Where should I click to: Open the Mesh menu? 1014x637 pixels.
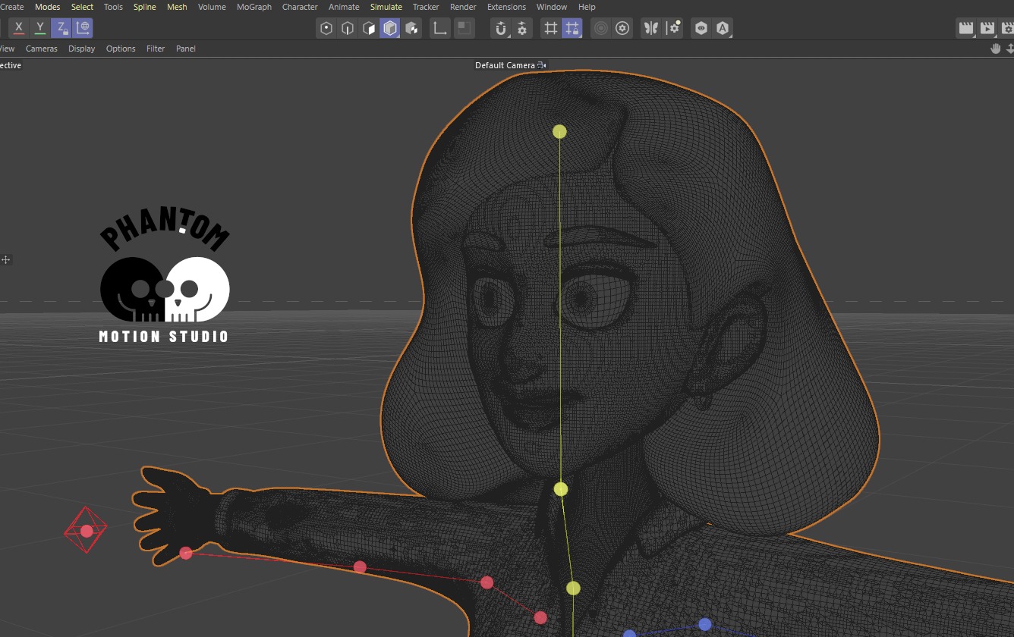tap(177, 7)
